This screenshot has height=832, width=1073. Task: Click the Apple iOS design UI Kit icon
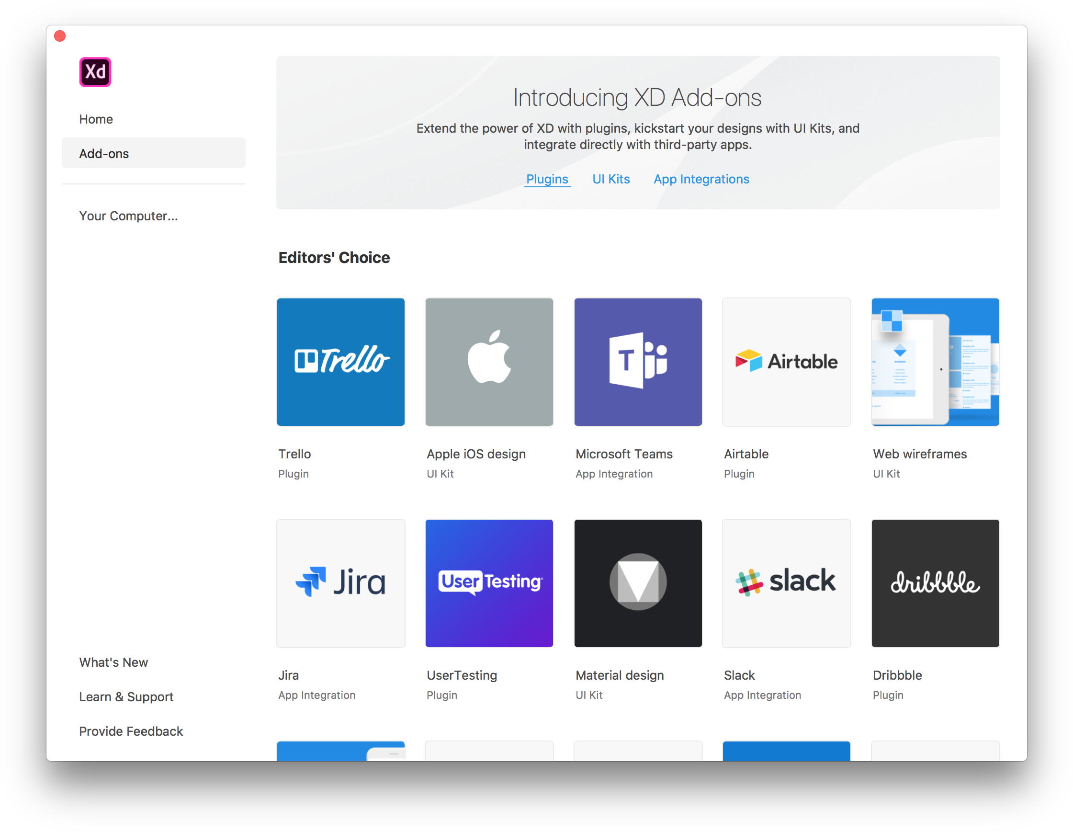(489, 362)
